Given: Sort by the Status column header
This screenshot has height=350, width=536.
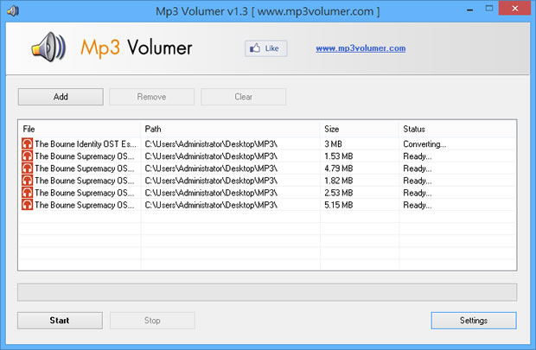Looking at the screenshot, I should tap(457, 129).
